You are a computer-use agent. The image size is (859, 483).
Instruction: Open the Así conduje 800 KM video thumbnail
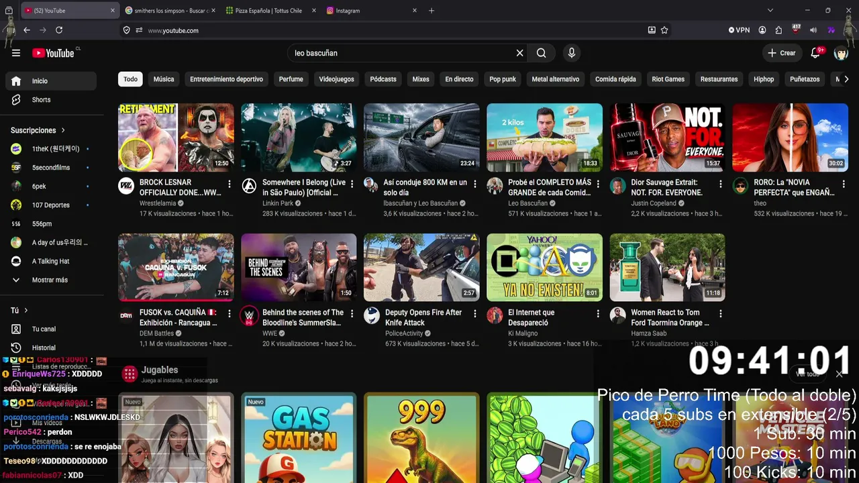[421, 138]
